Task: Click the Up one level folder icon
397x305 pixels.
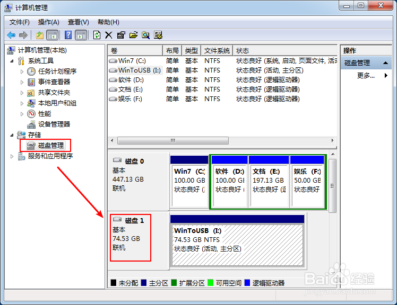Action: (x=39, y=35)
